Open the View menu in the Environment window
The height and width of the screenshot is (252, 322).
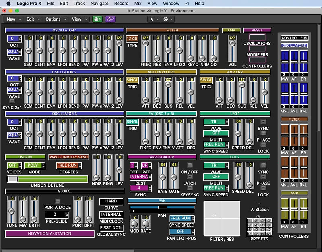[x=76, y=19]
